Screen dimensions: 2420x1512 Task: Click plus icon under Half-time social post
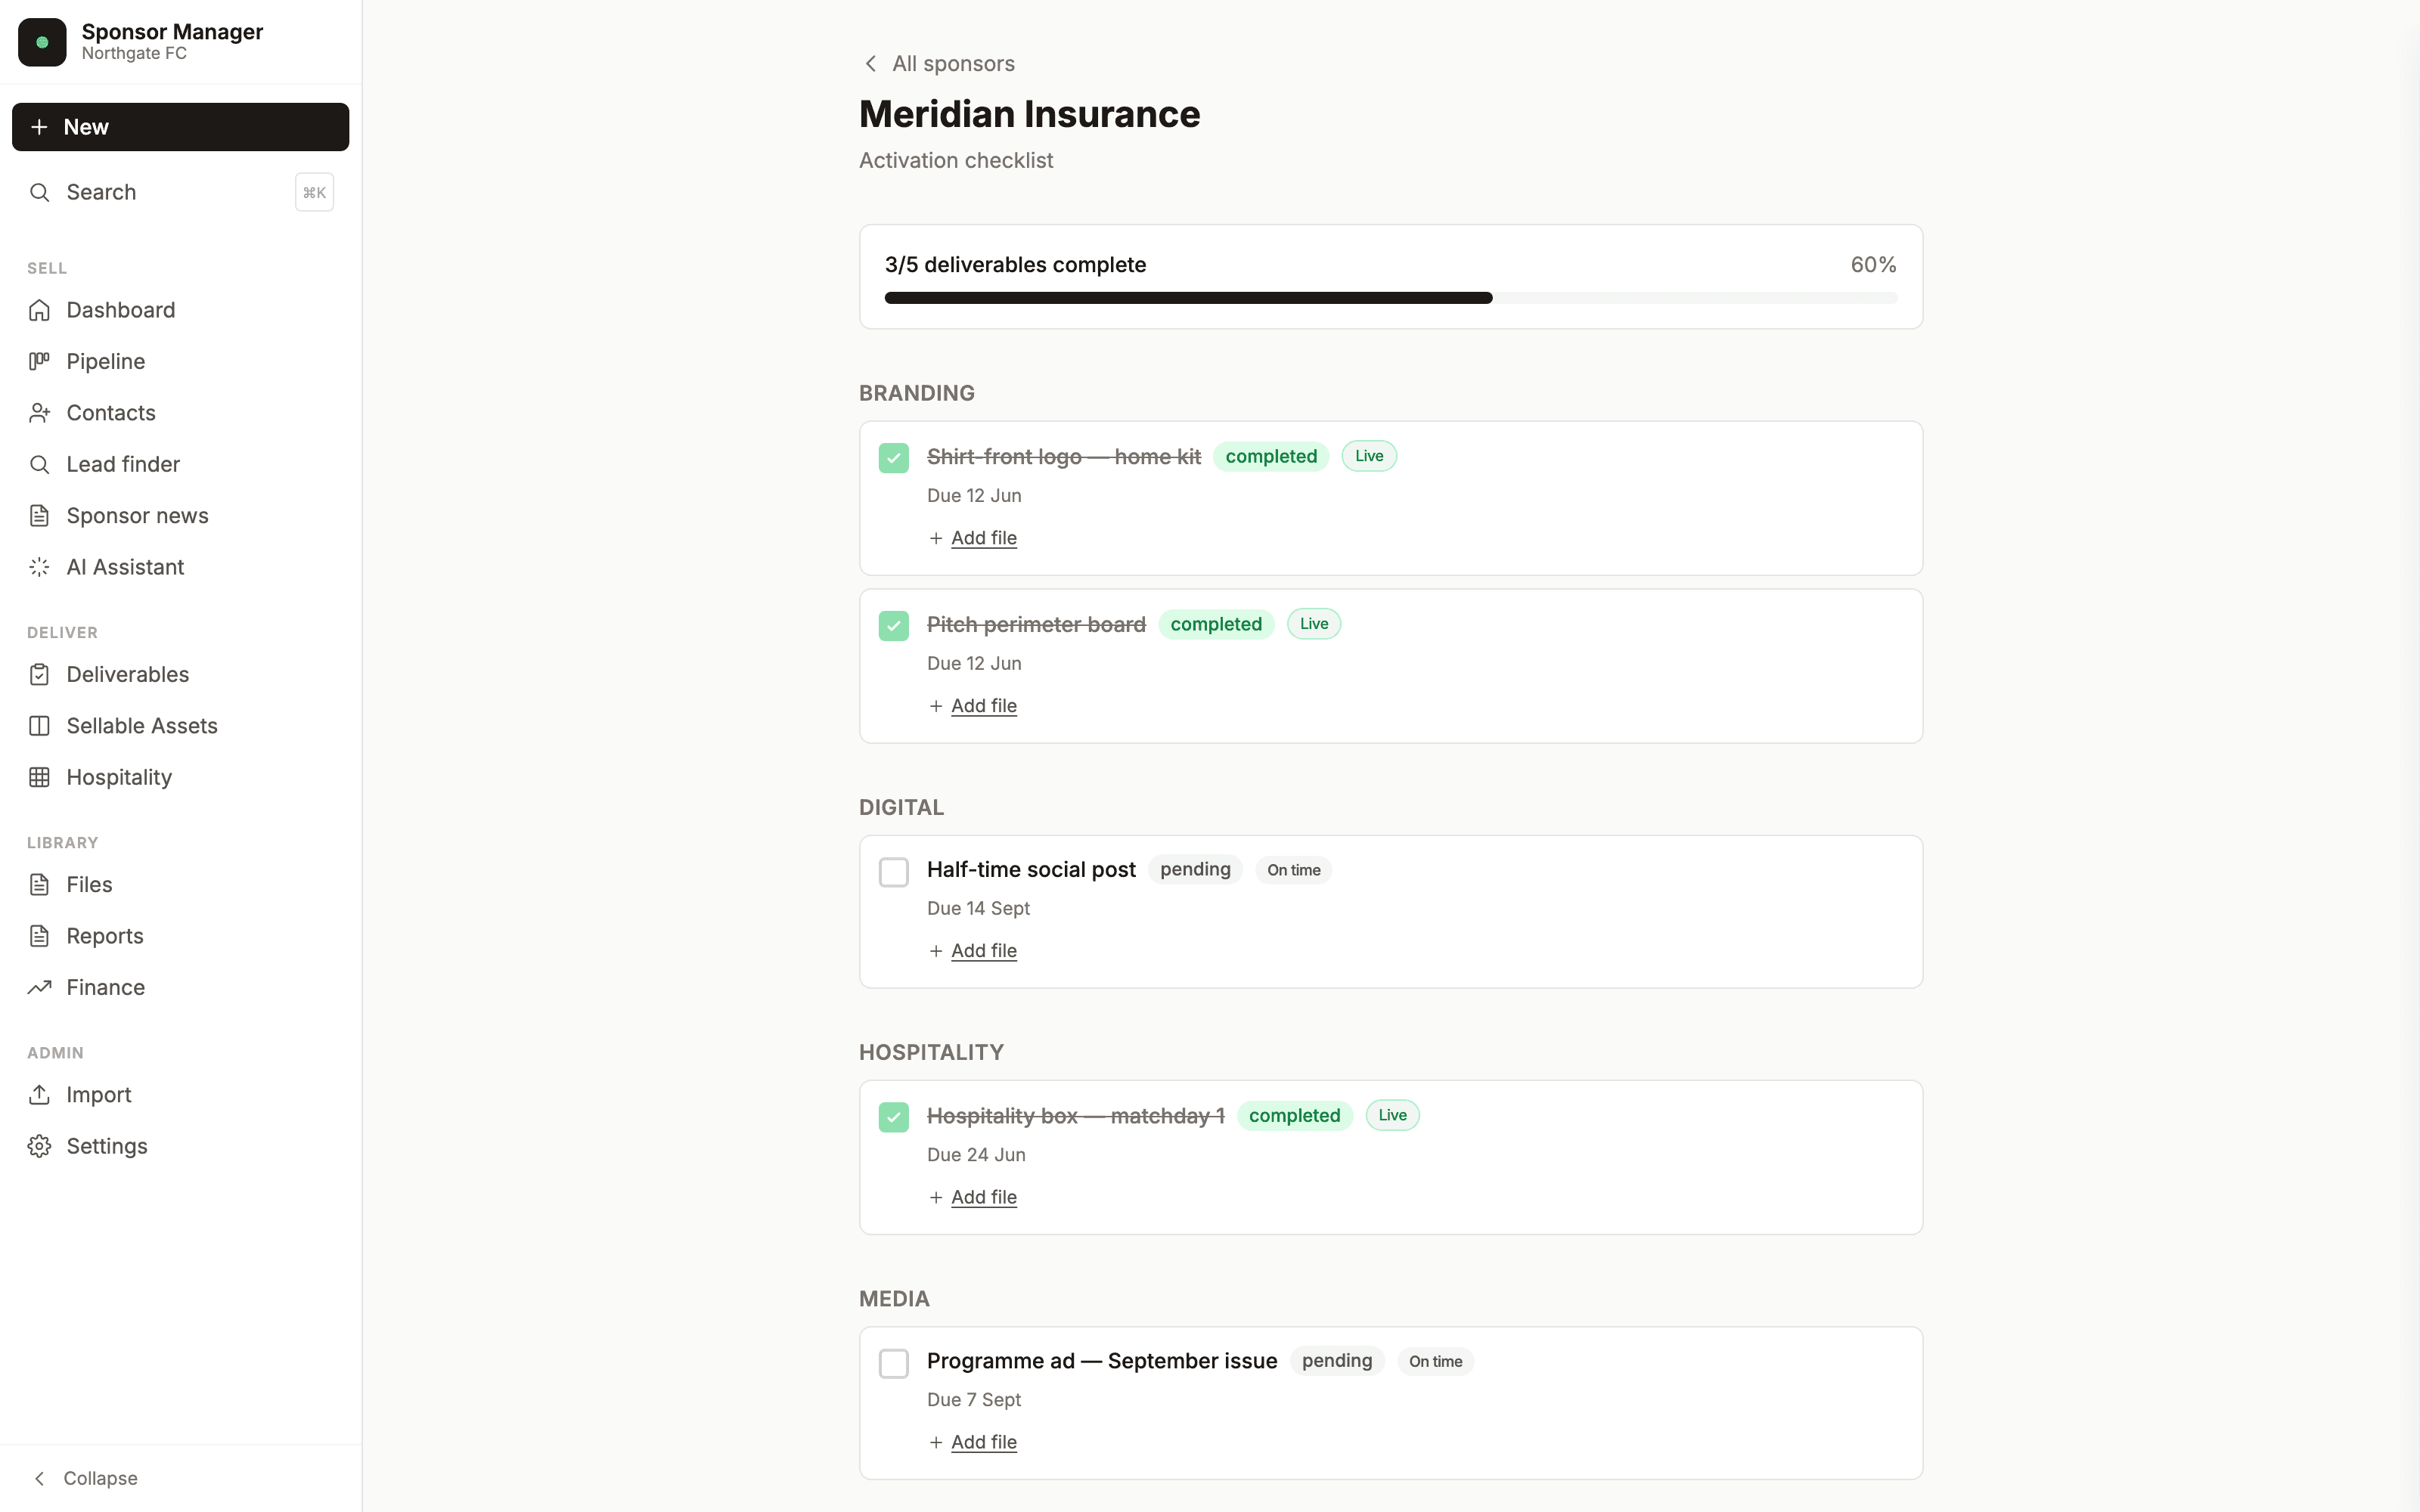936,951
